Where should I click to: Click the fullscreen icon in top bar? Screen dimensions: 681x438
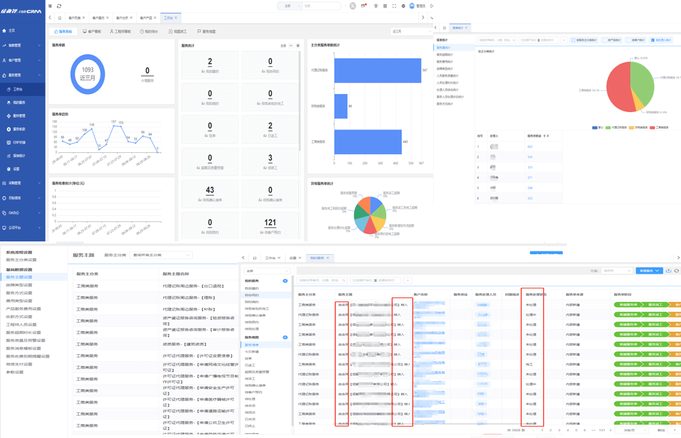pos(394,6)
